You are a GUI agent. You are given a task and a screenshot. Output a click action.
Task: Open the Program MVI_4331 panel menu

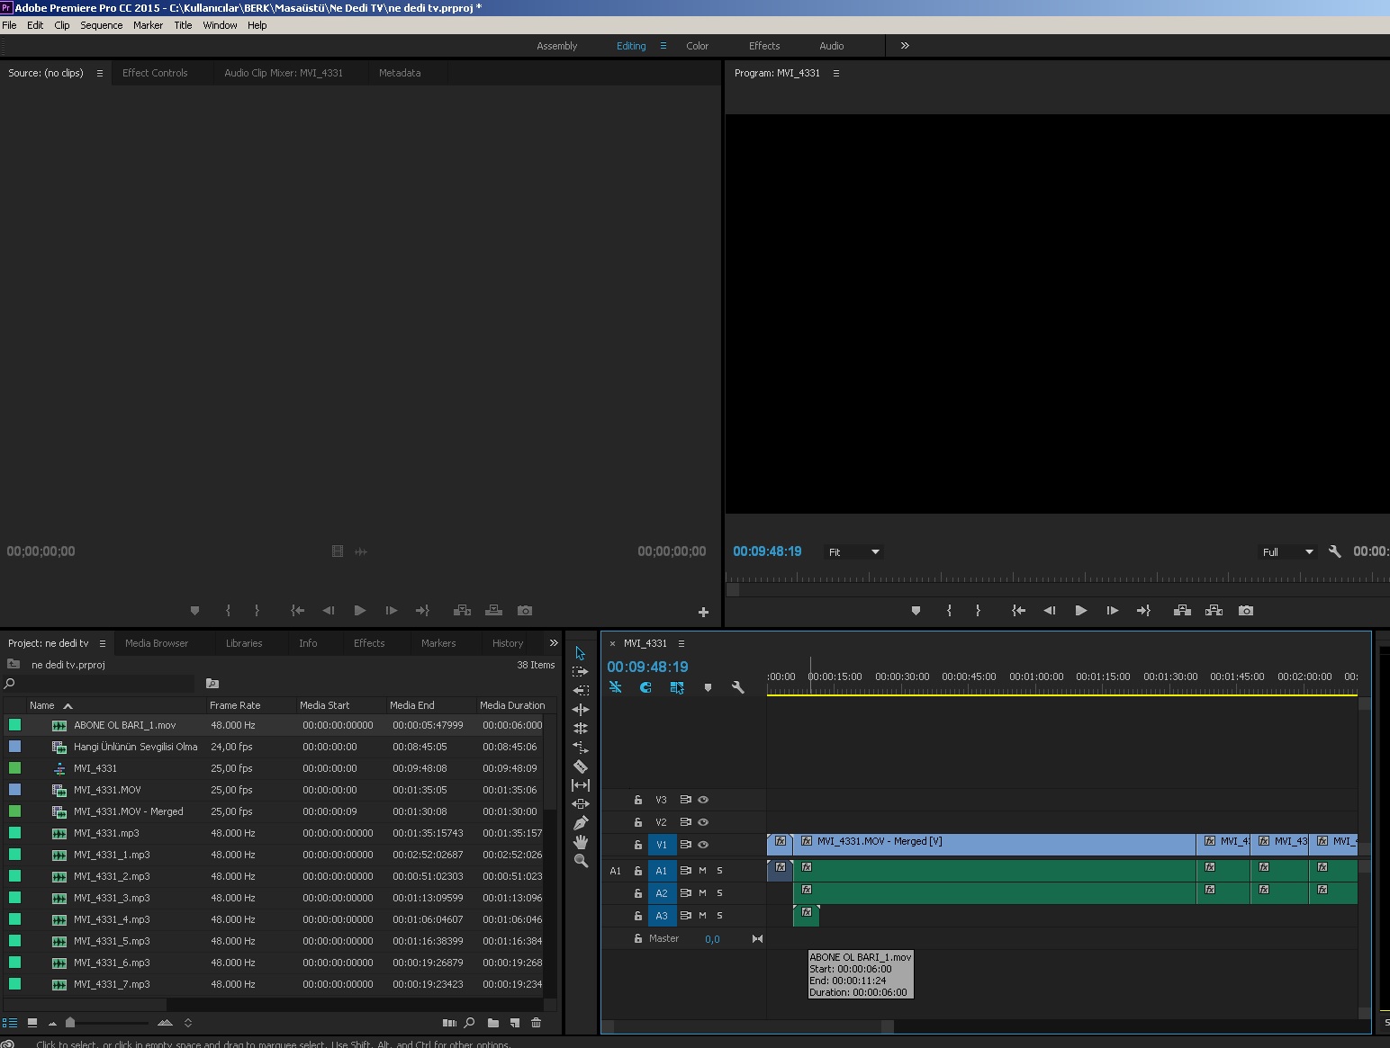pos(836,74)
